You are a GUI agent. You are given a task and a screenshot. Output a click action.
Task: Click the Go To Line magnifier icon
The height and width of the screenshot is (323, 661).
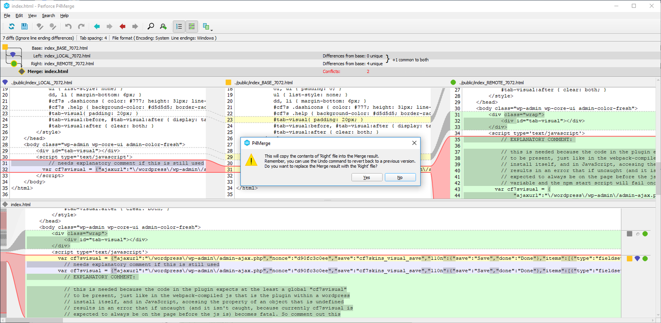click(164, 26)
